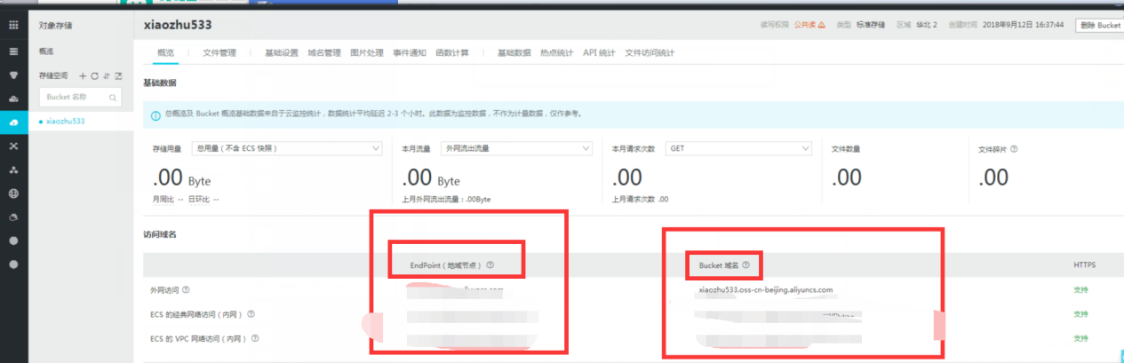
Task: Click the search magnifier in Bucket 名称 field
Action: pyautogui.click(x=113, y=98)
